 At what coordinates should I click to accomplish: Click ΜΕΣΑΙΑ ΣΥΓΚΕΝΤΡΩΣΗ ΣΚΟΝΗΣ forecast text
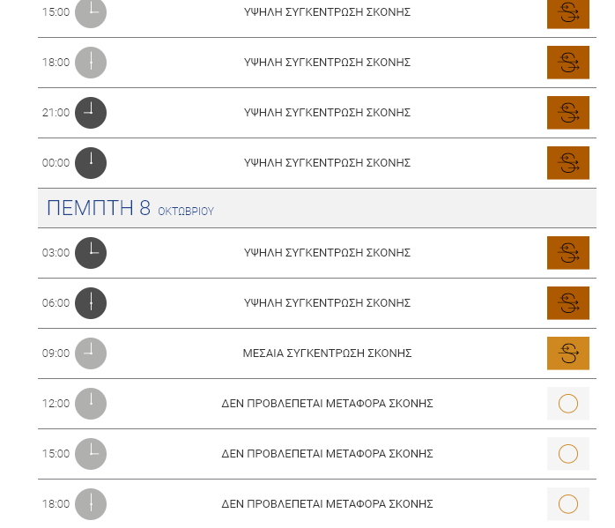327,353
